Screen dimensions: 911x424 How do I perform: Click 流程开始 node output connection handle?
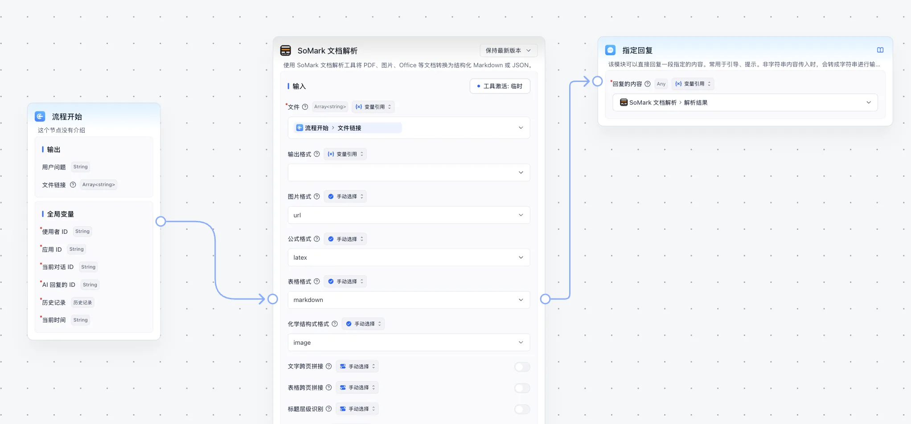click(161, 221)
